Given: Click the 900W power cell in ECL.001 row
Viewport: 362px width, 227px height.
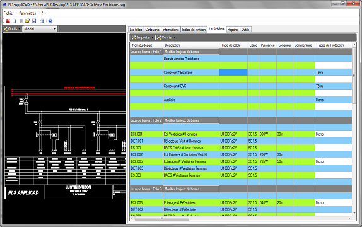Looking at the screenshot, I should (268, 134).
